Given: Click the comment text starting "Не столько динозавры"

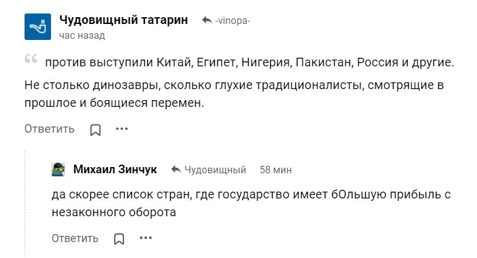Looking at the screenshot, I should coord(233,94).
